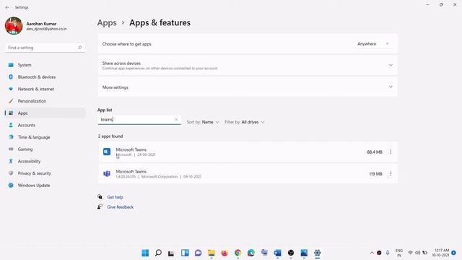Select Apps in the sidebar
The image size is (462, 260).
pyautogui.click(x=45, y=113)
